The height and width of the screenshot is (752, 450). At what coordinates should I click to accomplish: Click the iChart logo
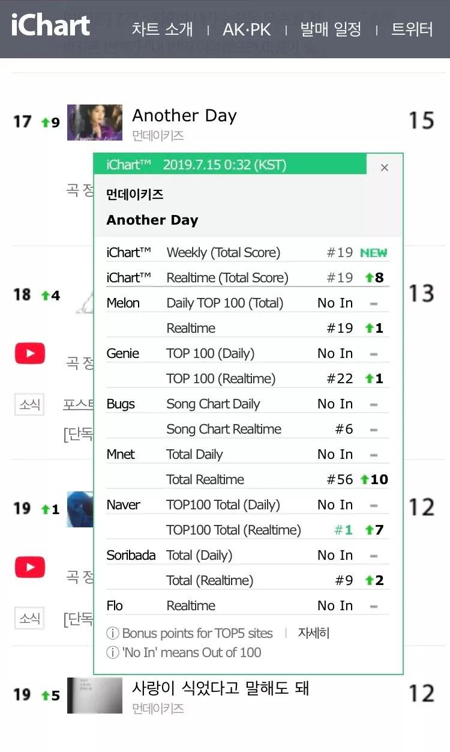50,26
